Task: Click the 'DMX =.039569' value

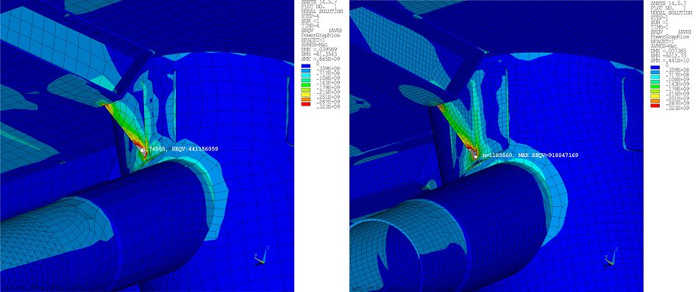Action: click(x=319, y=50)
